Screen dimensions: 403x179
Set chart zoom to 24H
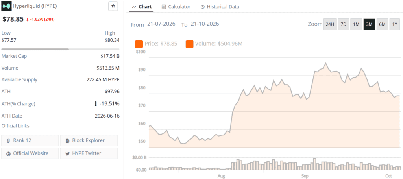[x=330, y=24]
